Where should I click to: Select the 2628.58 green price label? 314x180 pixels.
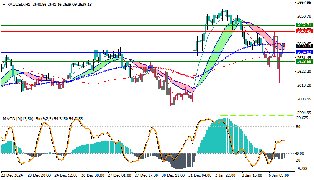[304, 62]
